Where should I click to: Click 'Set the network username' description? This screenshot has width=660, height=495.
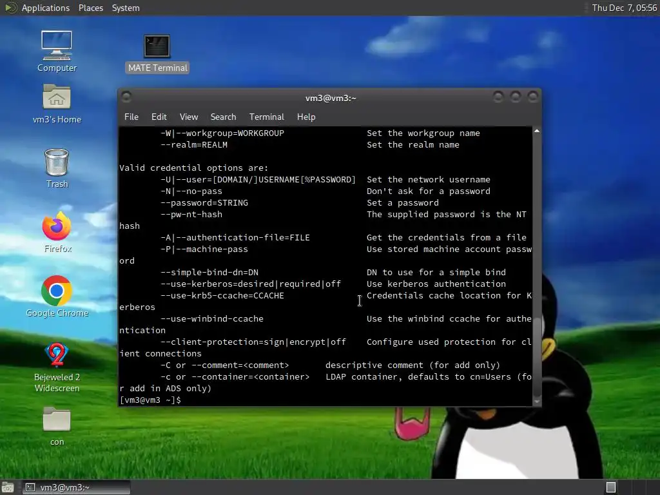pos(429,180)
